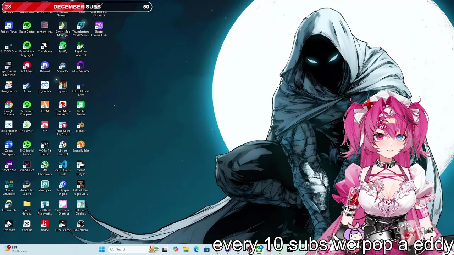Select the Streamer Companion icon

tap(27, 108)
